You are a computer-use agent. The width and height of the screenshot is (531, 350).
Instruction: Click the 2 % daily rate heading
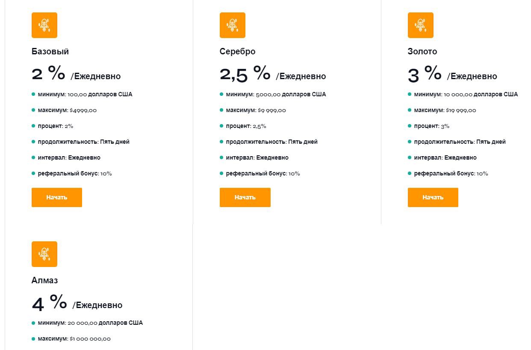click(76, 74)
